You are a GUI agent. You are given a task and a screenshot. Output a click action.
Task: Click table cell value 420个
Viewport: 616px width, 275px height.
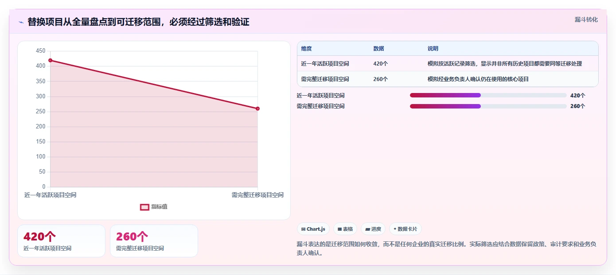click(381, 64)
